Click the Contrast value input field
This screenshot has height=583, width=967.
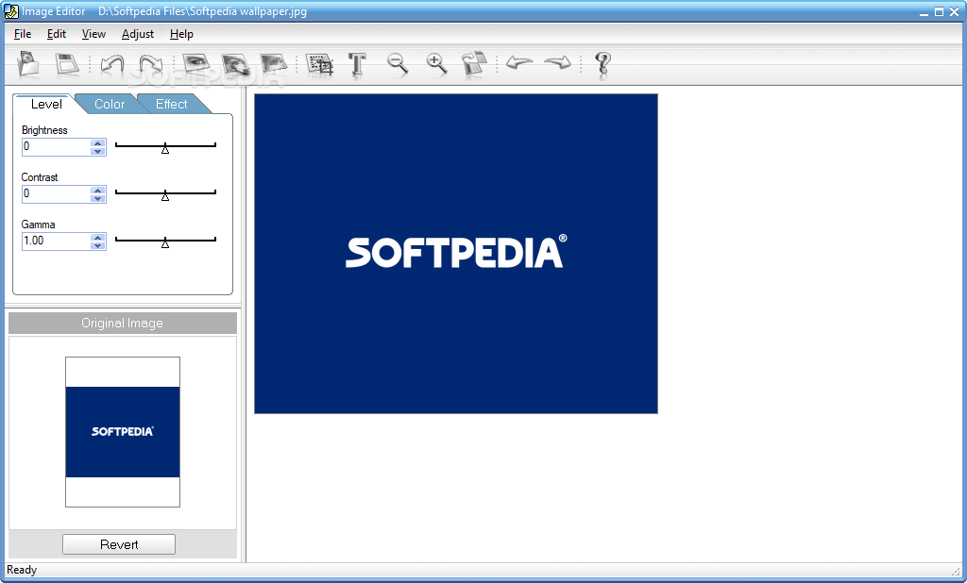click(x=56, y=194)
